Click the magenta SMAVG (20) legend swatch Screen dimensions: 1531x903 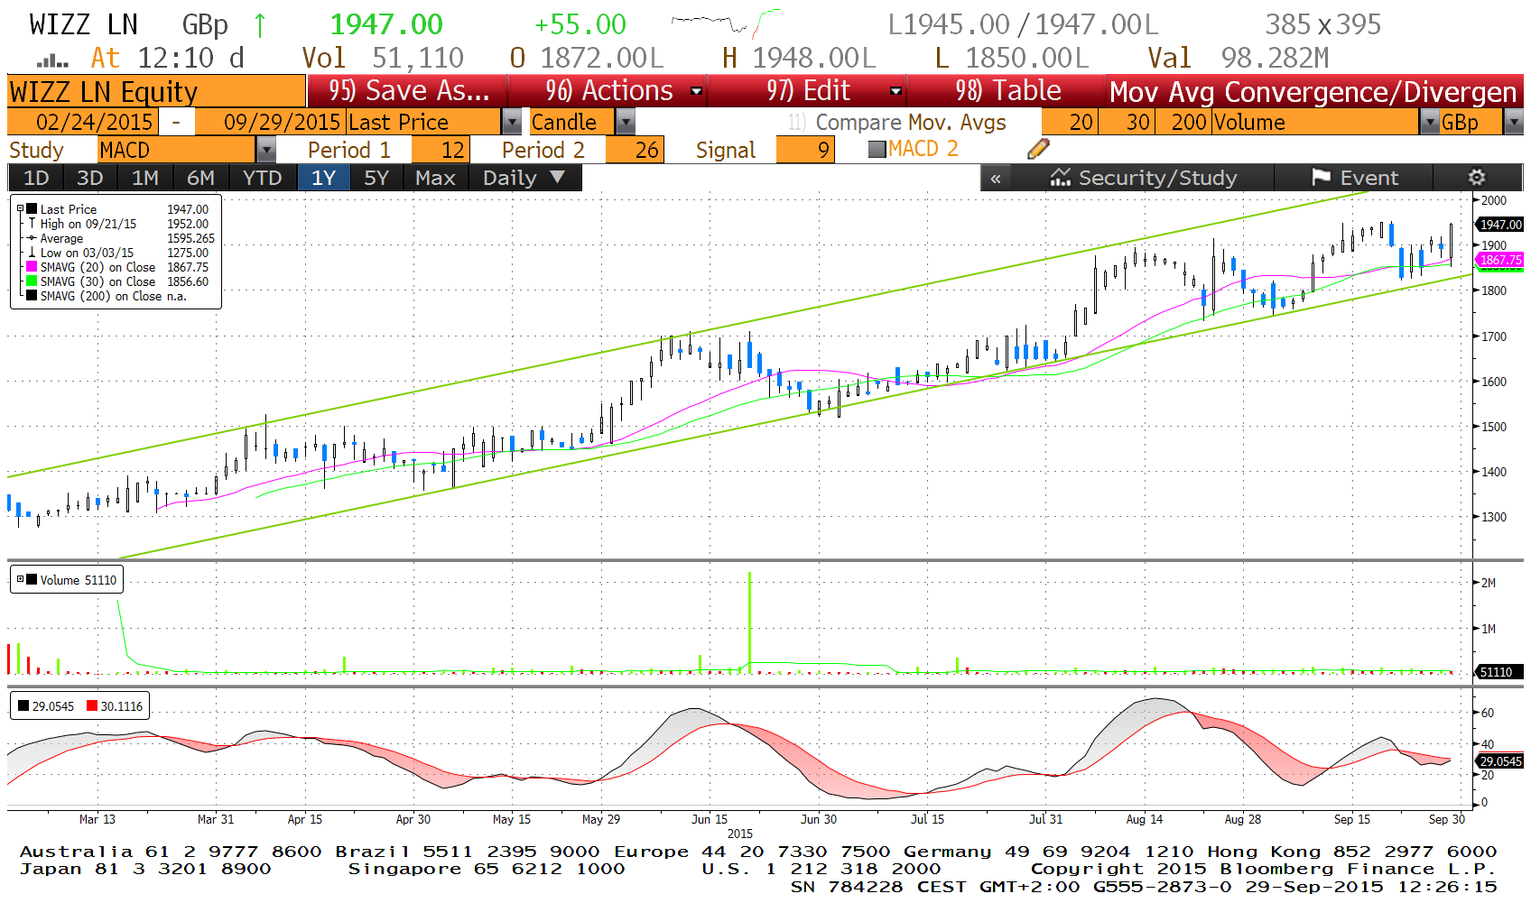tap(32, 267)
